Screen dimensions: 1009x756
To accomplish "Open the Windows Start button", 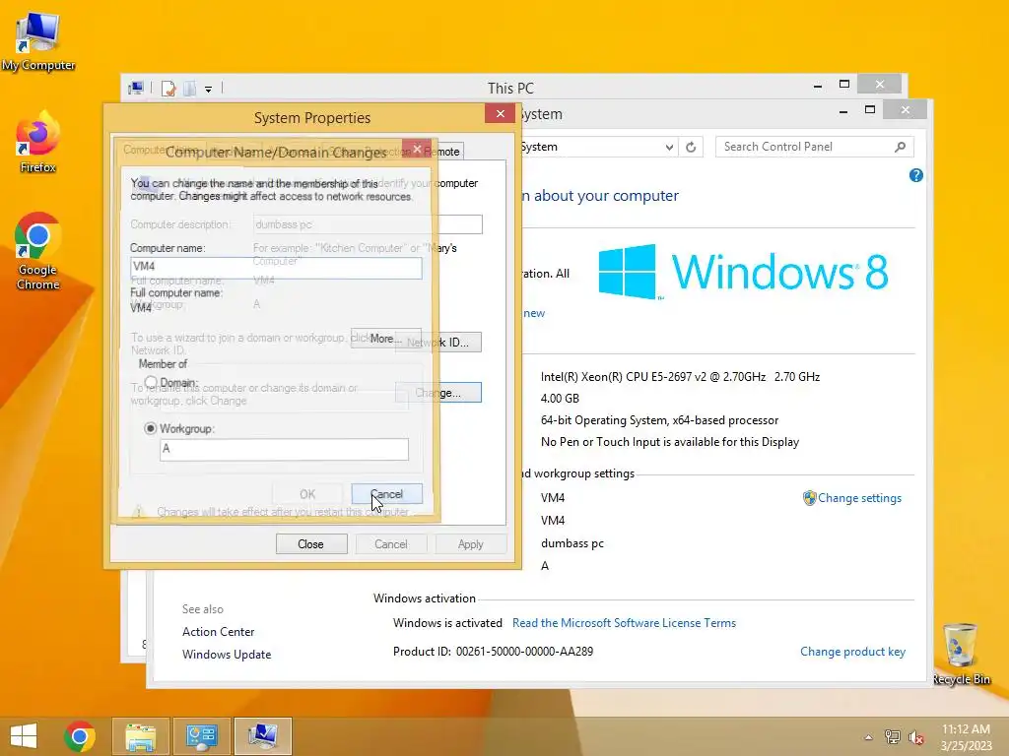I will (x=24, y=736).
